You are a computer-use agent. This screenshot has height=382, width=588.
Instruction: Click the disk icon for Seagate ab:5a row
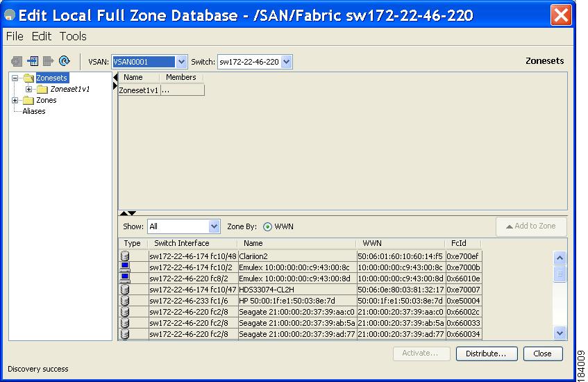[x=125, y=323]
